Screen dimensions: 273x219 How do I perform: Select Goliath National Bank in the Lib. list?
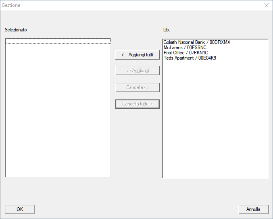(185, 42)
